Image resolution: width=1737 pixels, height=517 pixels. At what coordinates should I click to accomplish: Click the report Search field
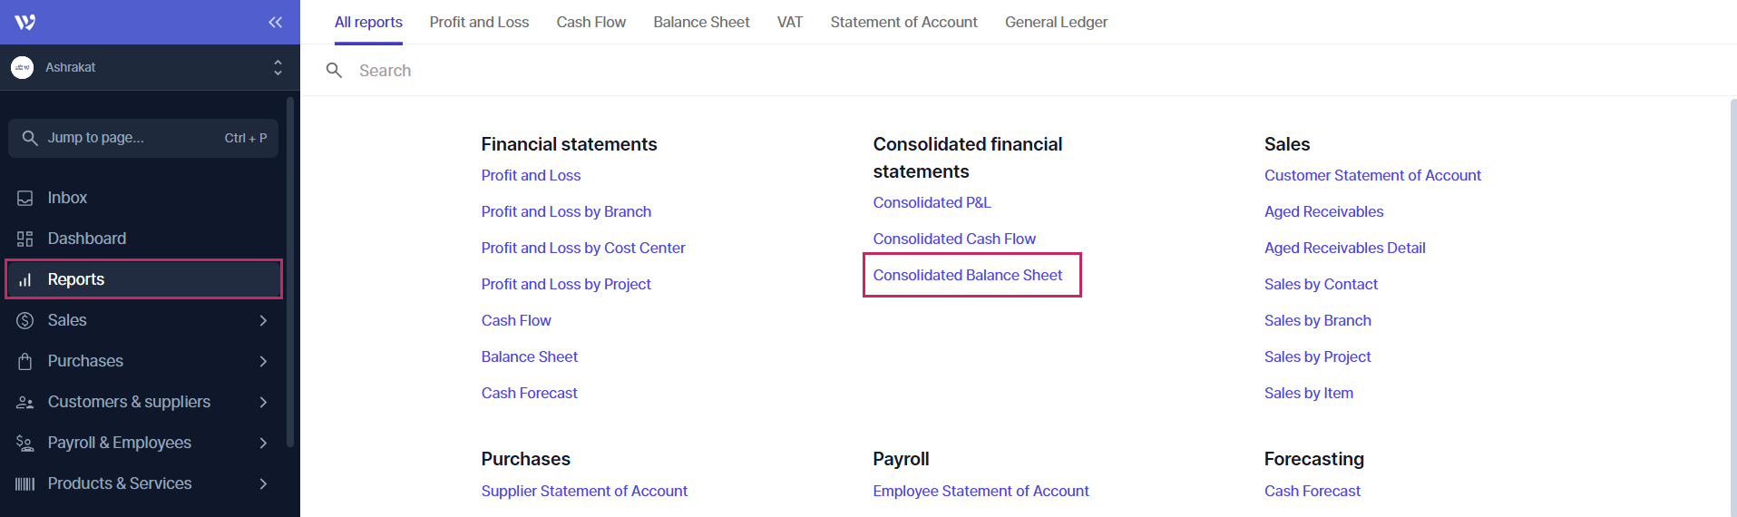point(635,71)
